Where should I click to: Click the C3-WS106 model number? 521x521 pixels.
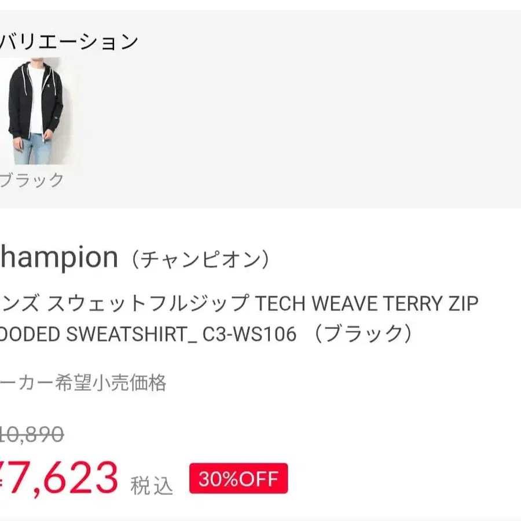pyautogui.click(x=249, y=334)
